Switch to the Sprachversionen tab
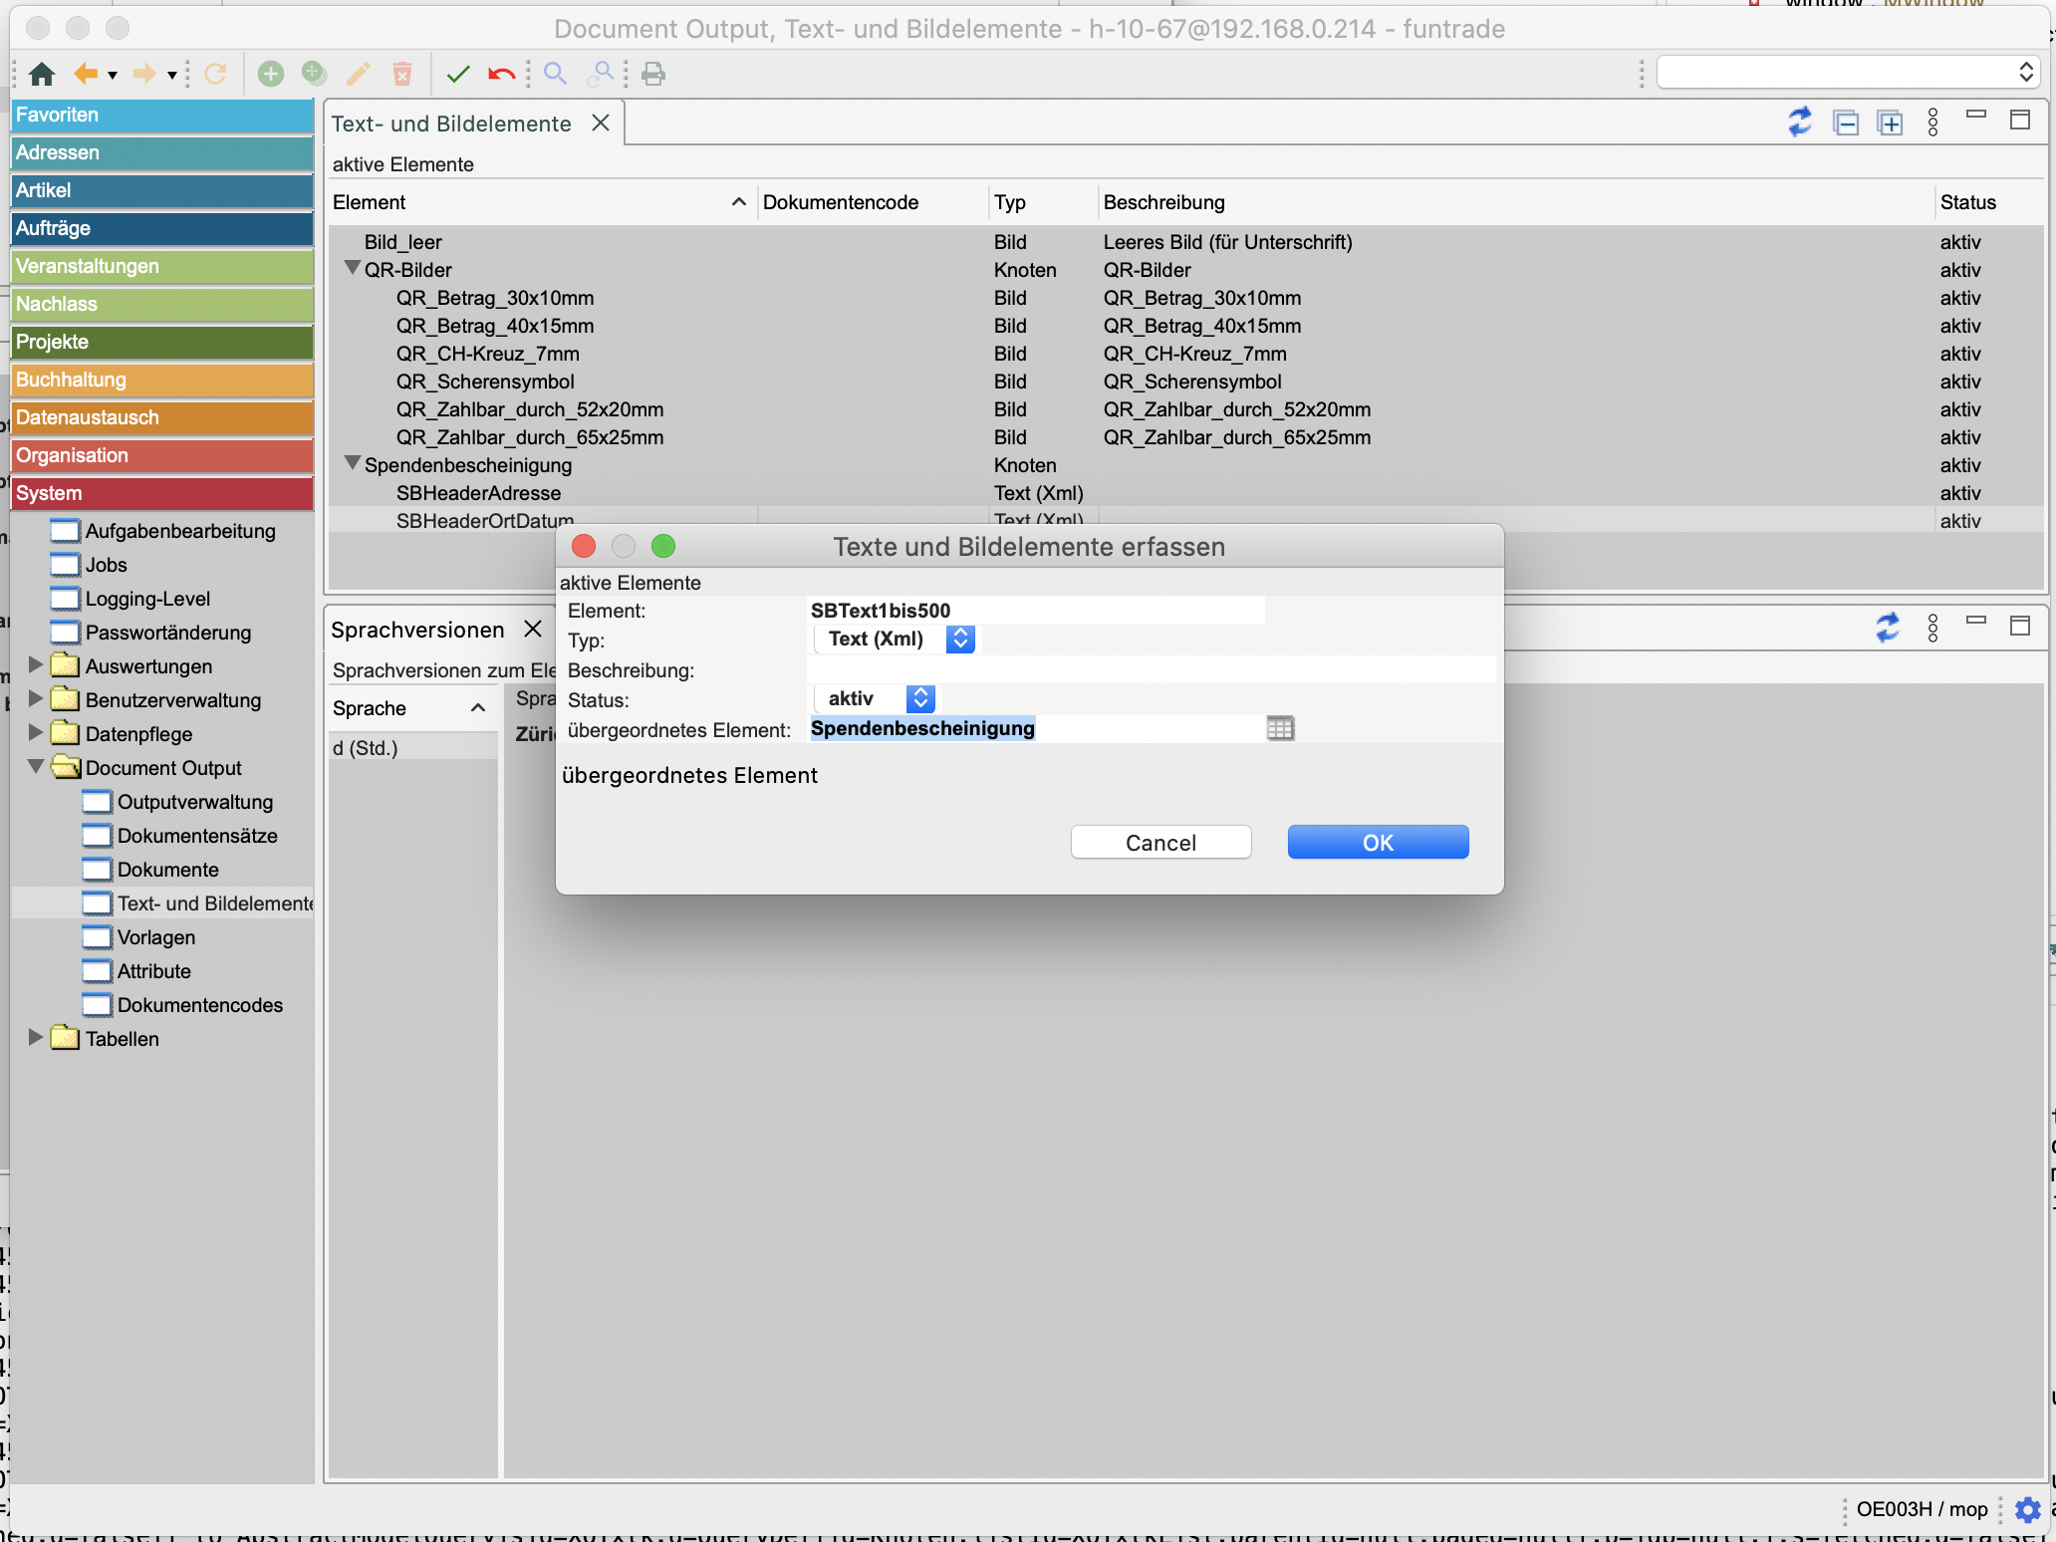Viewport: 2056px width, 1542px height. coord(418,630)
